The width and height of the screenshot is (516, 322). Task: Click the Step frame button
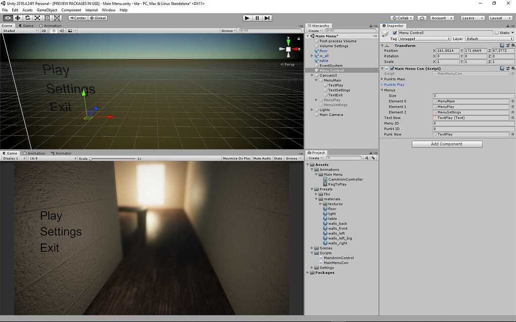point(267,18)
